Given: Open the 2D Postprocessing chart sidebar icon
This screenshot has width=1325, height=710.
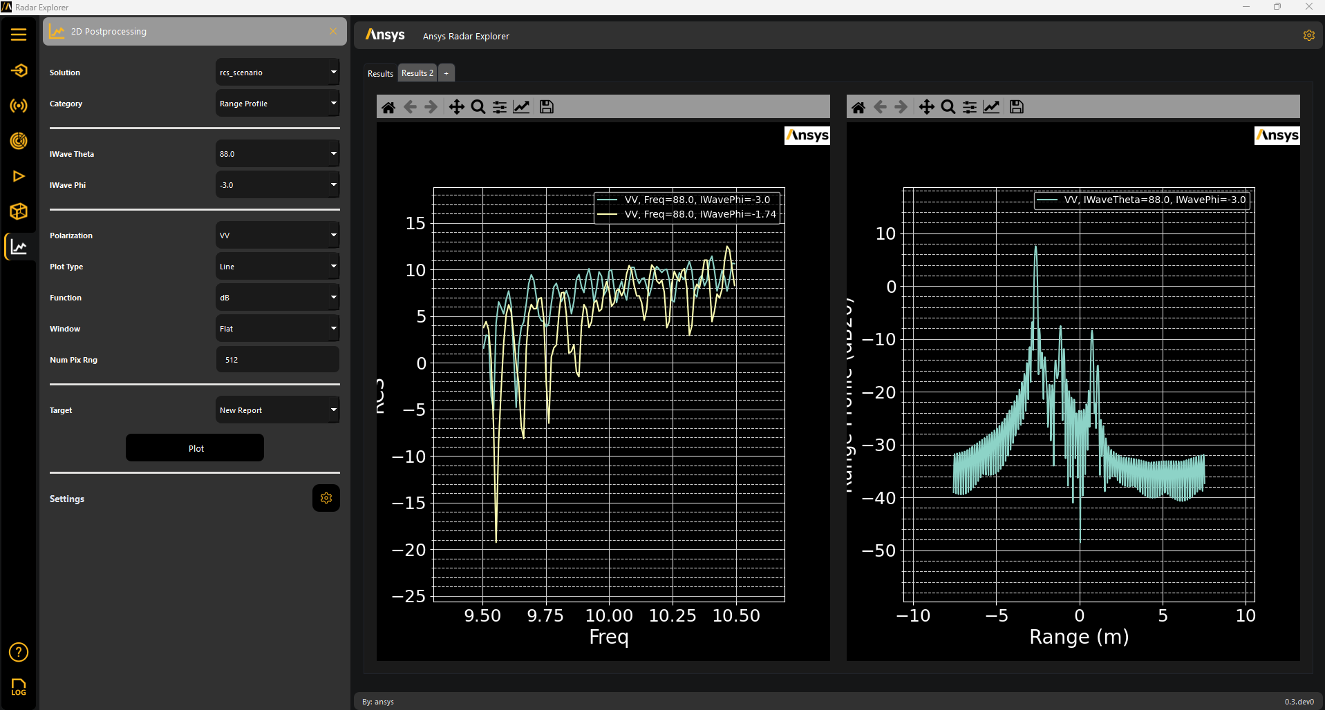Looking at the screenshot, I should [19, 247].
